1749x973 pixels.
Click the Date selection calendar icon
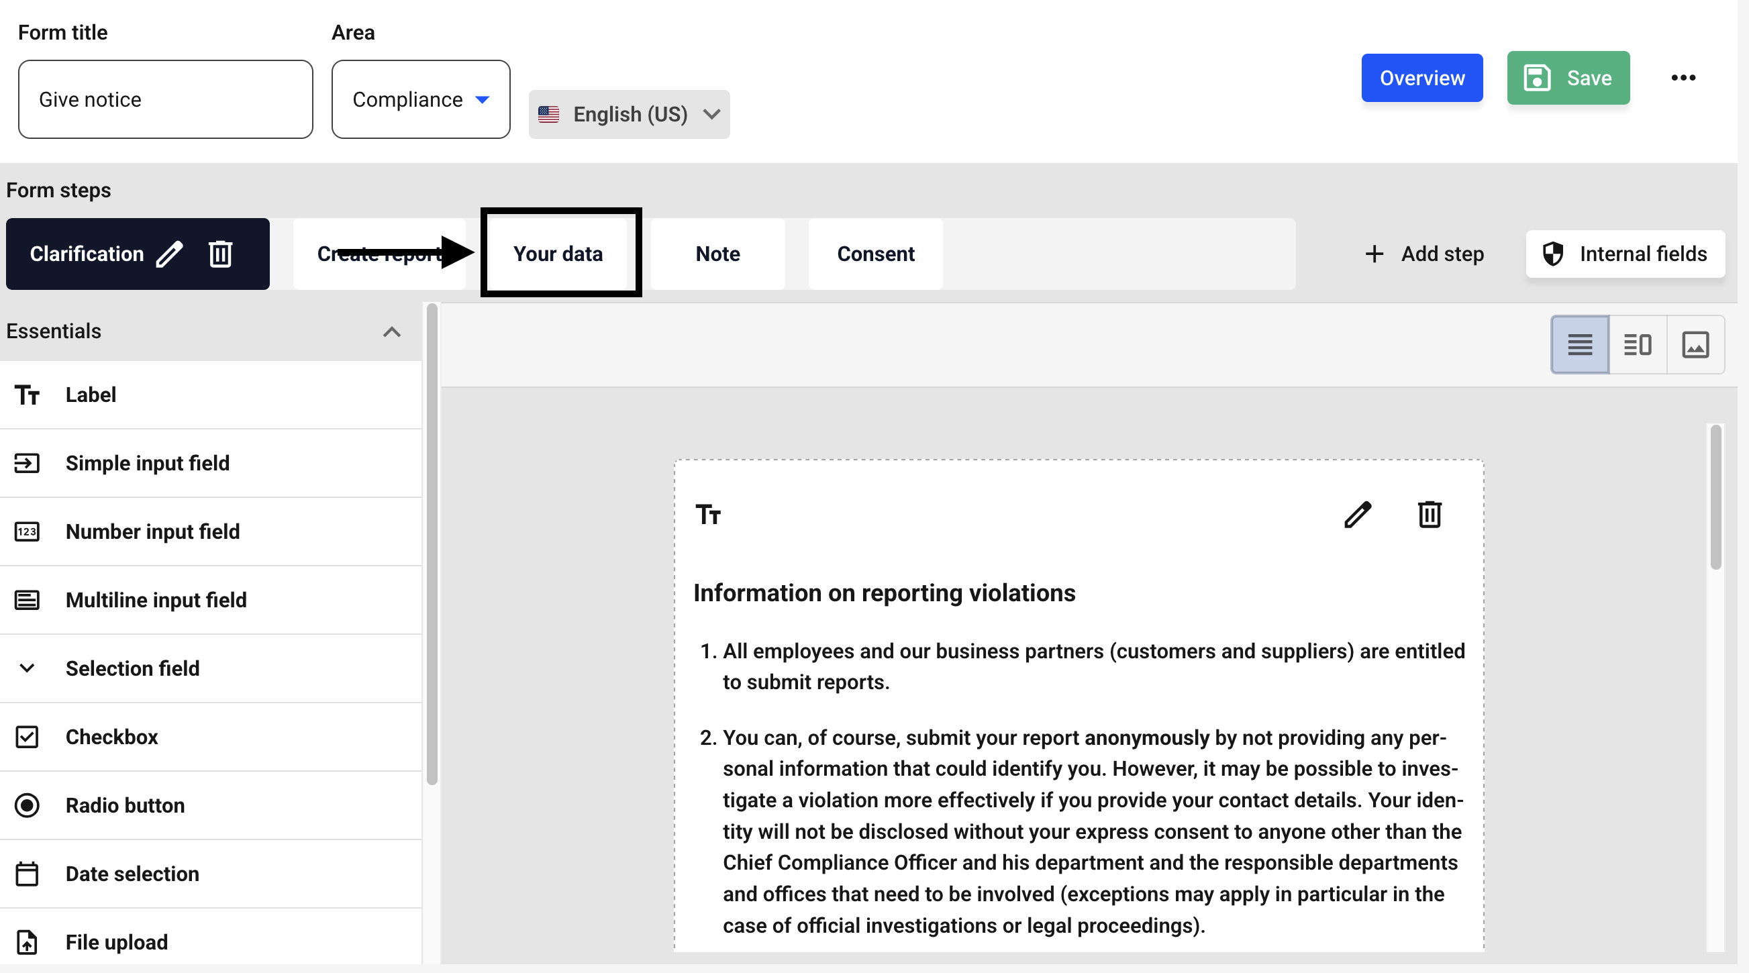pyautogui.click(x=27, y=873)
